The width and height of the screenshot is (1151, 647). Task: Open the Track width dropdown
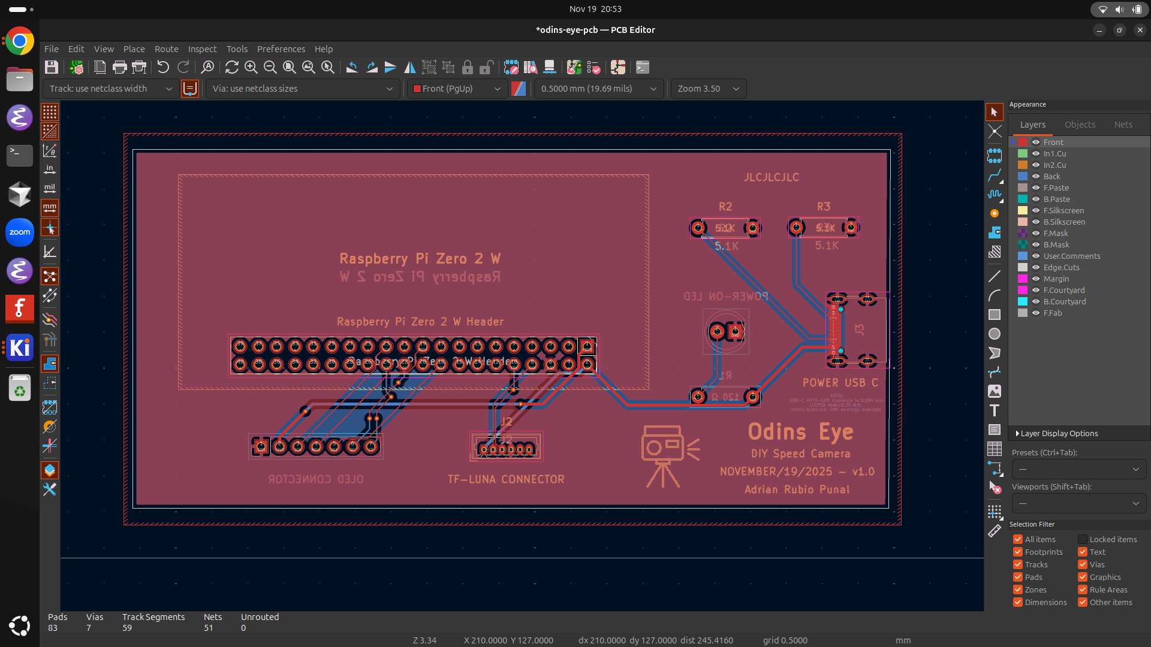[110, 89]
